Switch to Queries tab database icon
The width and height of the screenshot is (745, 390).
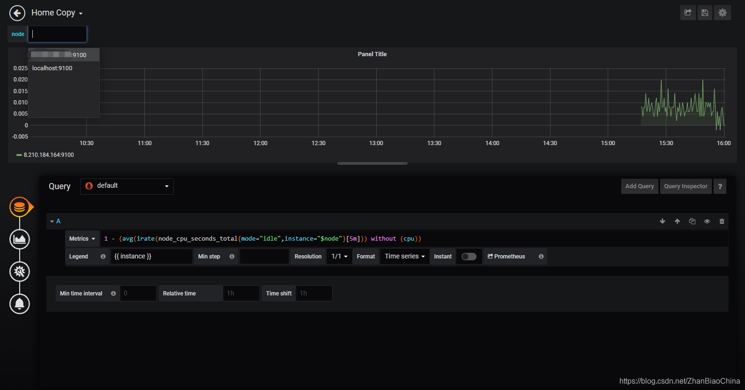click(x=20, y=207)
